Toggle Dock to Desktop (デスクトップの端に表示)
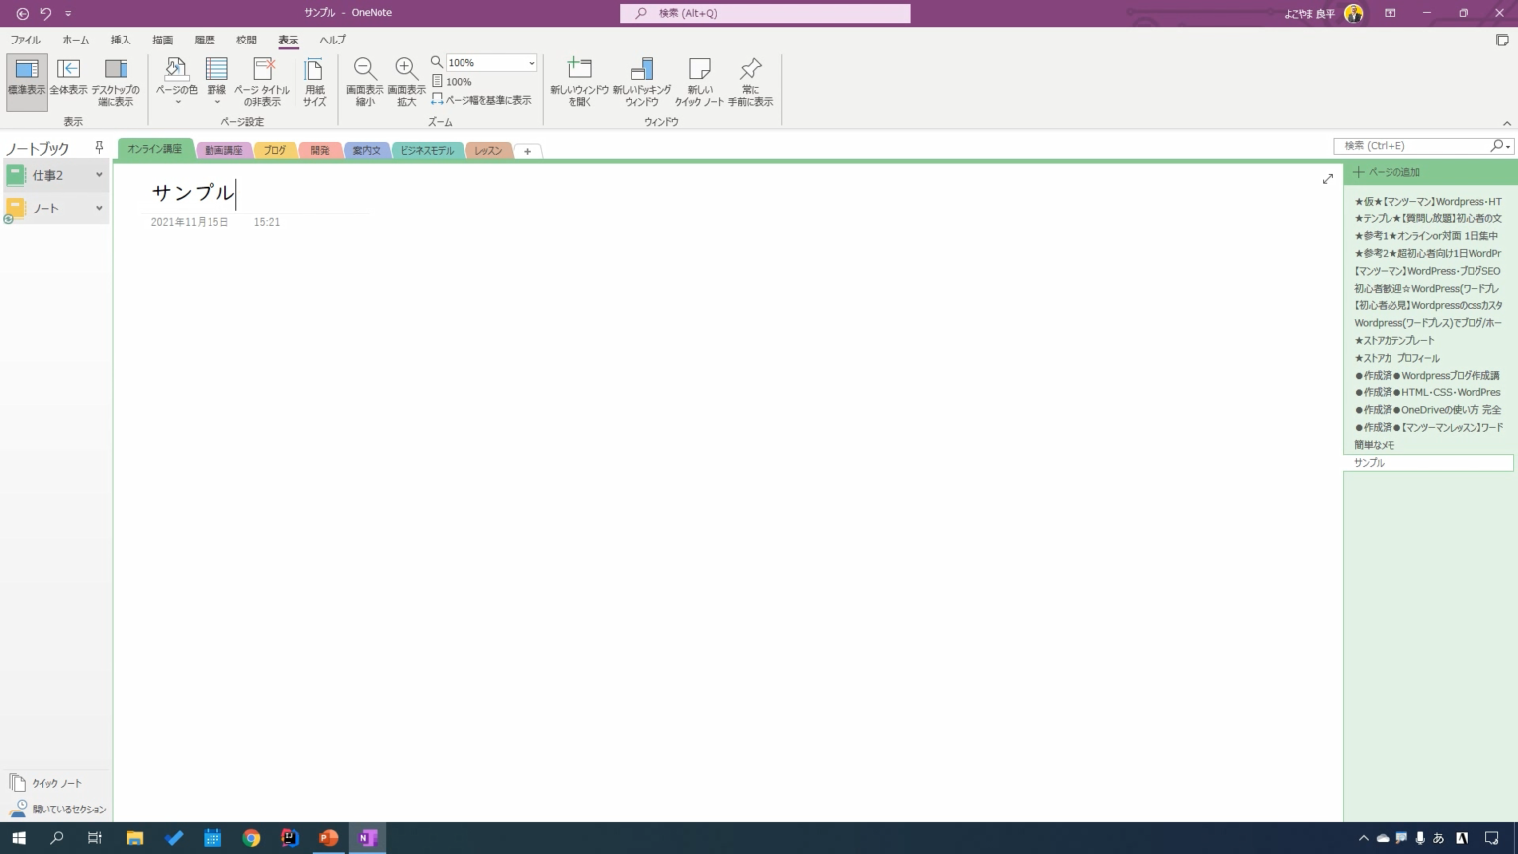The width and height of the screenshot is (1518, 854). pyautogui.click(x=116, y=70)
